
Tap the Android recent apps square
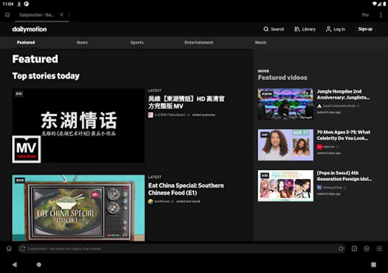pyautogui.click(x=373, y=265)
